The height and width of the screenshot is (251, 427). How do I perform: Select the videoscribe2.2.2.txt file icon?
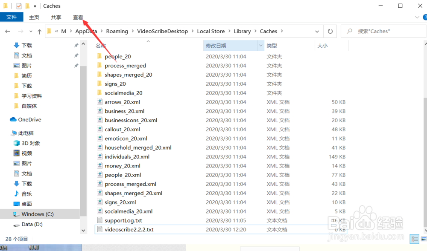coord(99,229)
